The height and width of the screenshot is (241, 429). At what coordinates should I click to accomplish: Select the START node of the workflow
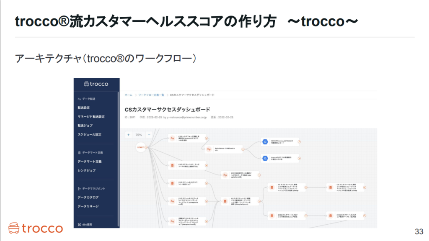[141, 147]
